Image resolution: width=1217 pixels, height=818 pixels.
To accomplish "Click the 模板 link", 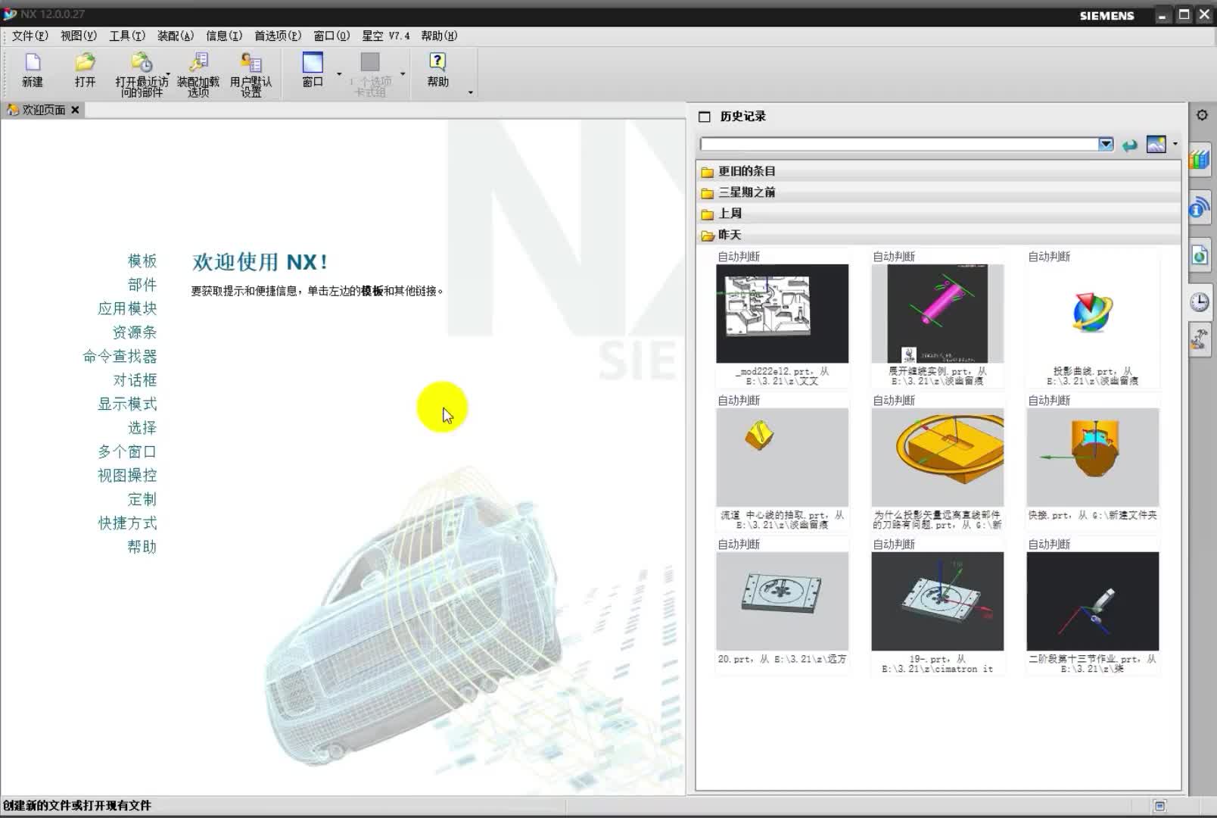I will 142,261.
